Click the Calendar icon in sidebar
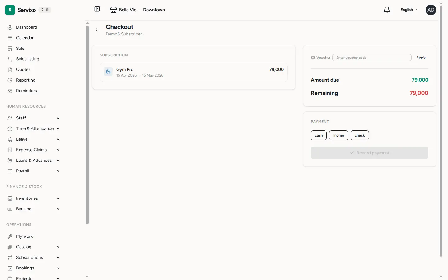 [10, 38]
